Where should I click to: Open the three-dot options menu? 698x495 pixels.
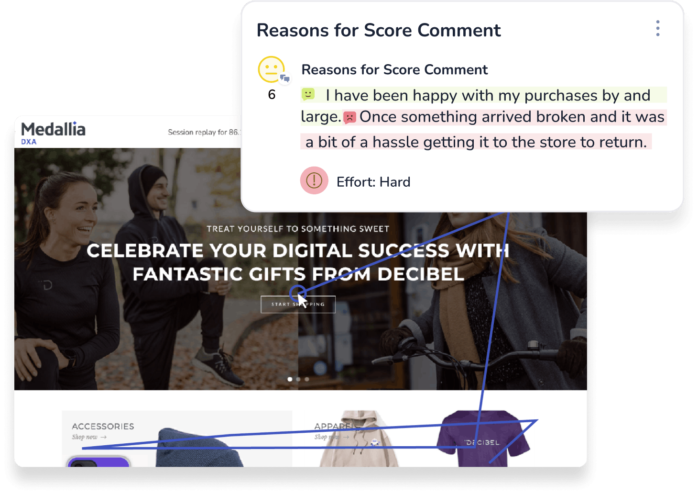tap(658, 28)
